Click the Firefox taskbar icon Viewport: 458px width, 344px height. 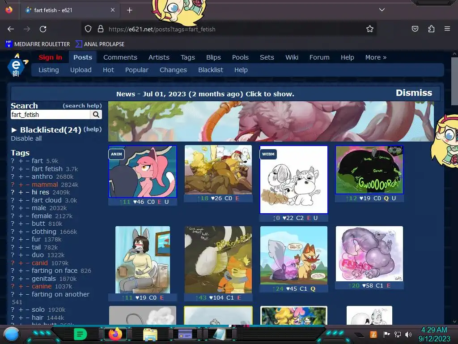coord(115,334)
